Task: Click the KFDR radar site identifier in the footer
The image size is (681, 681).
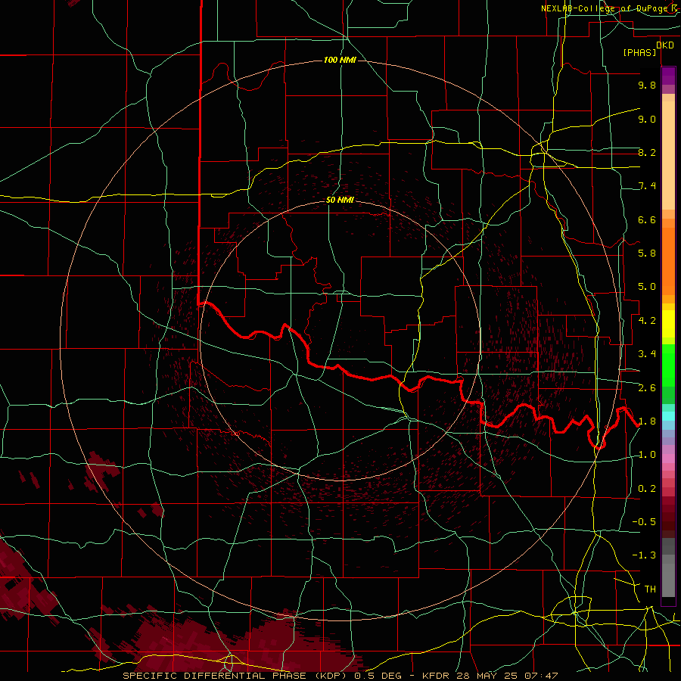Action: click(437, 676)
